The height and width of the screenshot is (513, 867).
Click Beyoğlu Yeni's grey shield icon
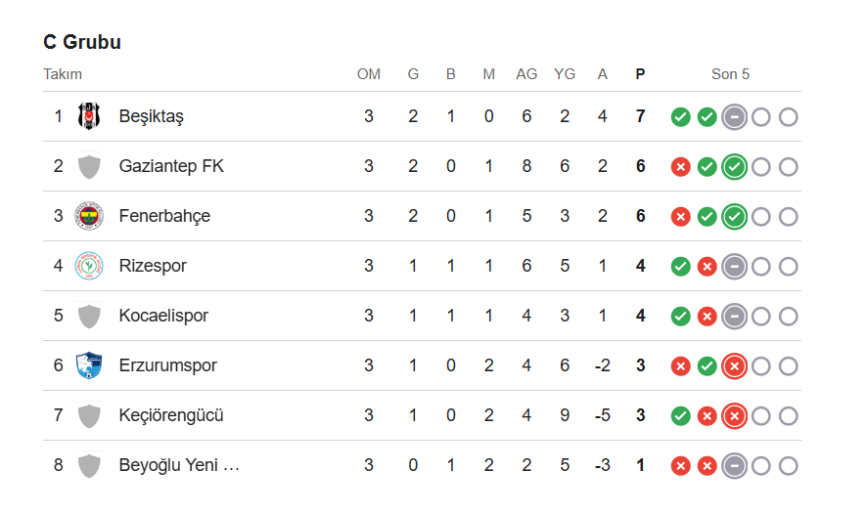tap(89, 465)
